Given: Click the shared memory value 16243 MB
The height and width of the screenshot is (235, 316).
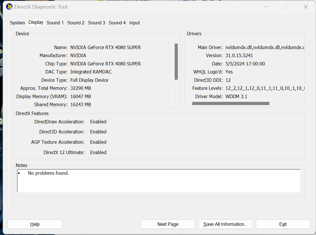Looking at the screenshot, I should 81,104.
